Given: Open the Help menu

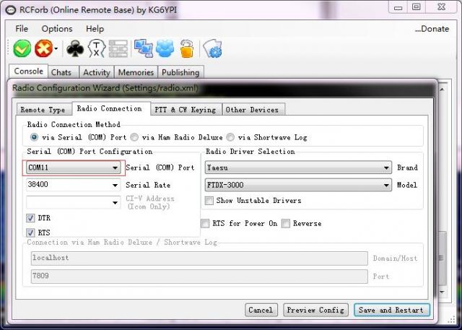Looking at the screenshot, I should point(95,29).
